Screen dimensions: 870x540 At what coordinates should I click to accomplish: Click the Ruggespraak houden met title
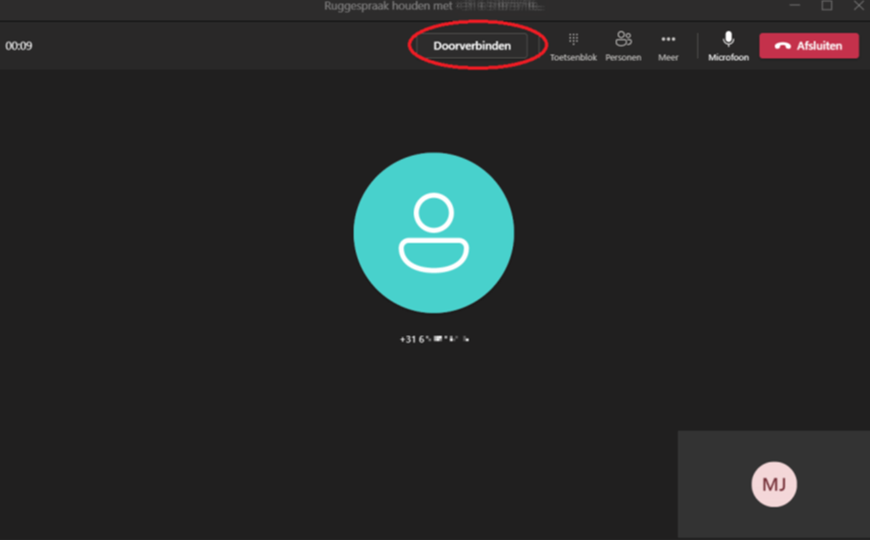pos(388,6)
